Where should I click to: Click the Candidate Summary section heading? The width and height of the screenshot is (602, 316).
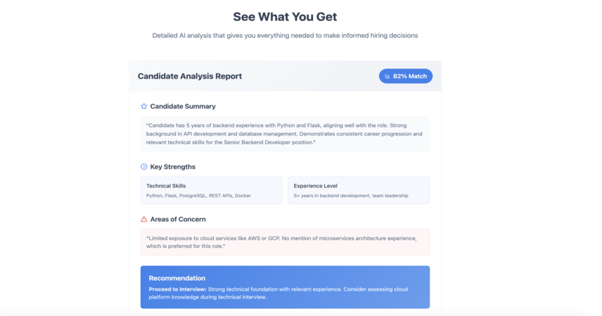point(183,106)
